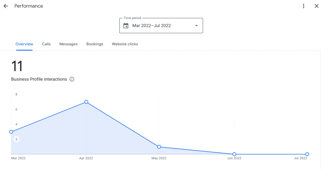
Task: Click the Business Profile interactions label
Action: click(x=39, y=79)
